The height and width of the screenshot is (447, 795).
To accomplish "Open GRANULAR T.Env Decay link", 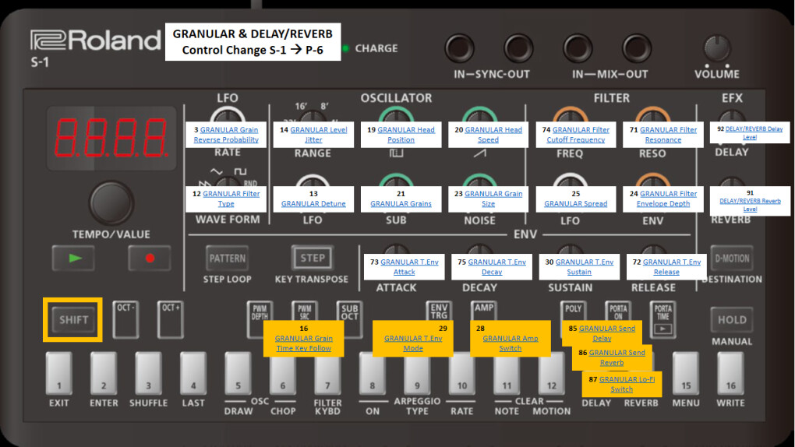I will pyautogui.click(x=496, y=267).
